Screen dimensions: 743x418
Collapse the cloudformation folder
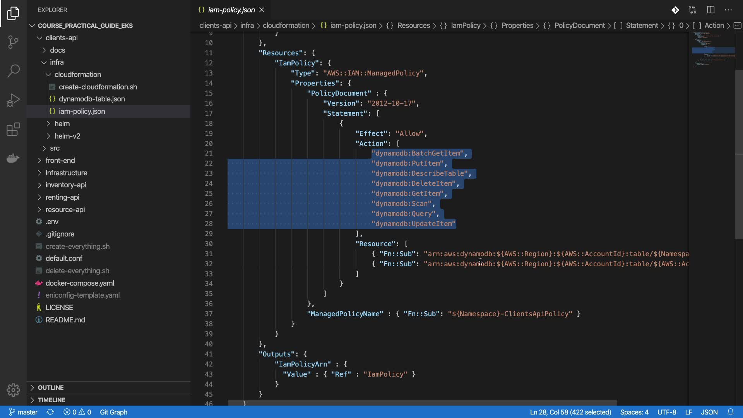77,74
